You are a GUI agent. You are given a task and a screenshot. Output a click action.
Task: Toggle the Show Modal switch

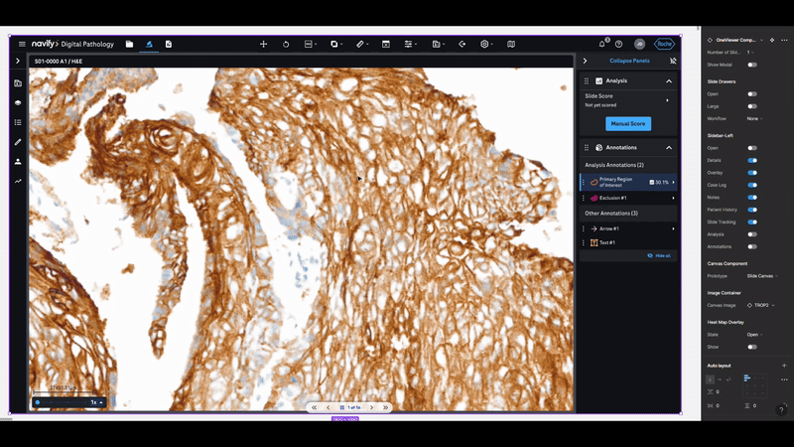(x=752, y=65)
